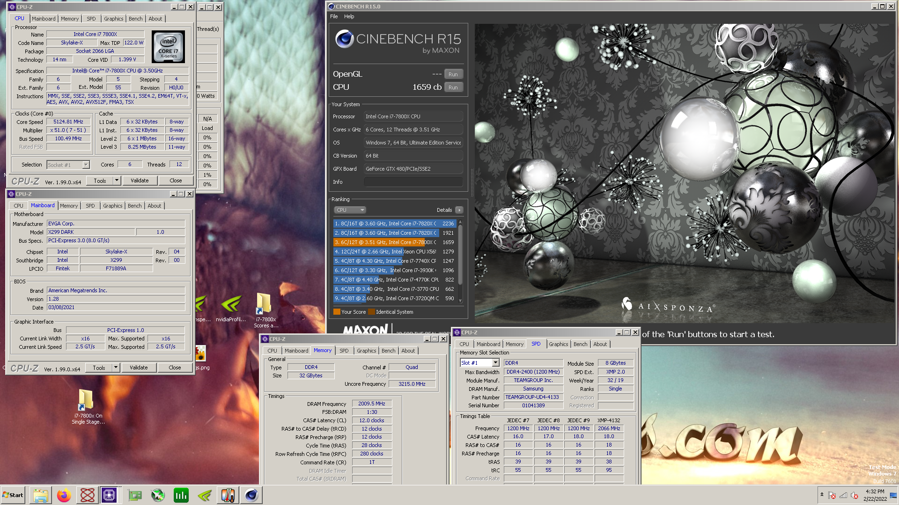
Task: Open the green bar-chart taskbar app
Action: click(x=181, y=495)
